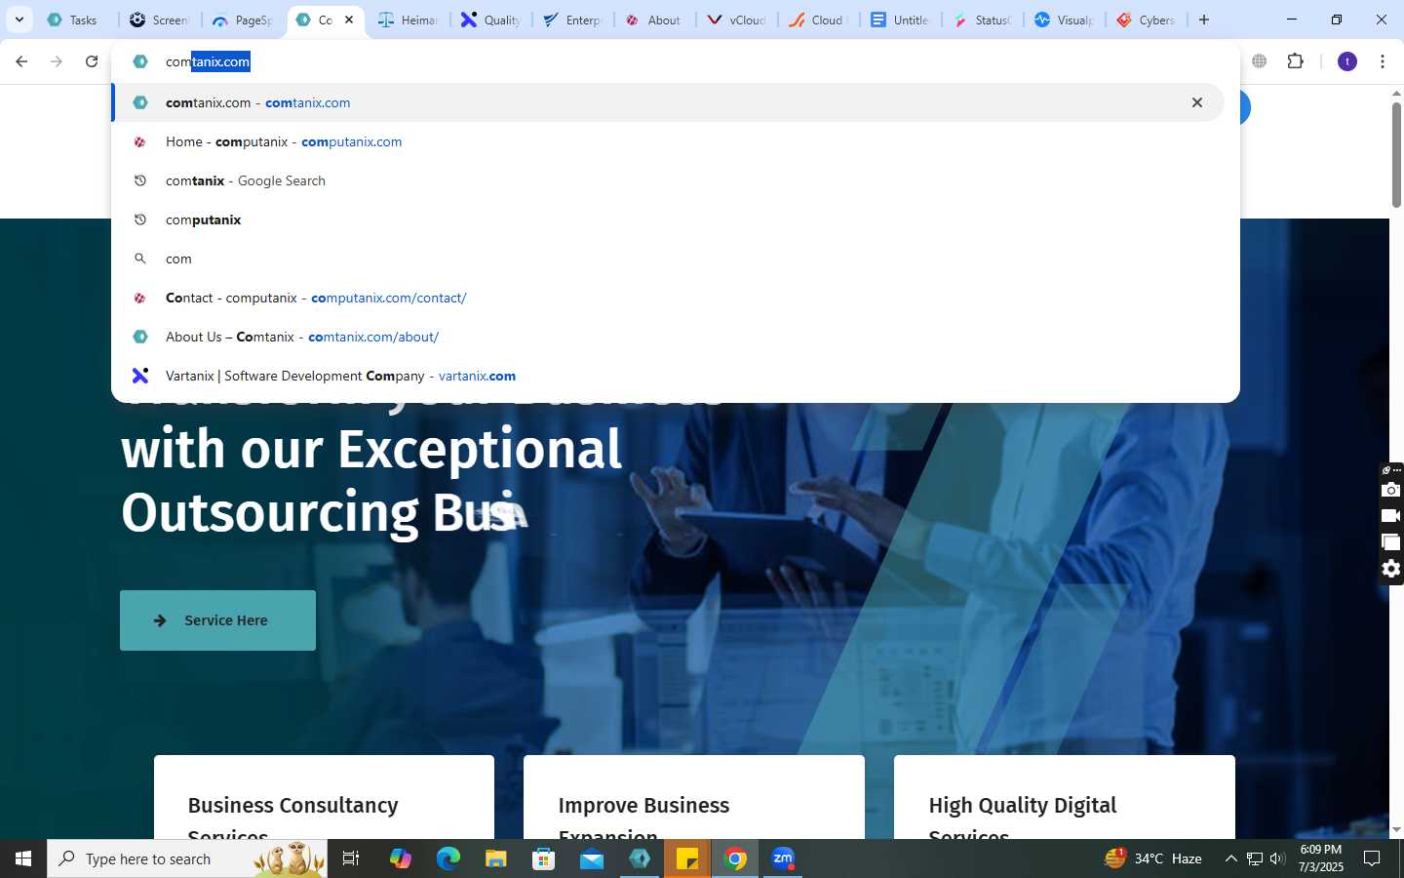Open the Visualping tab
This screenshot has height=878, width=1404.
pos(1064,20)
